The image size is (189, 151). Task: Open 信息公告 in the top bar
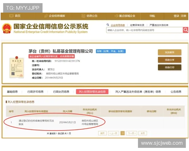coord(92,16)
